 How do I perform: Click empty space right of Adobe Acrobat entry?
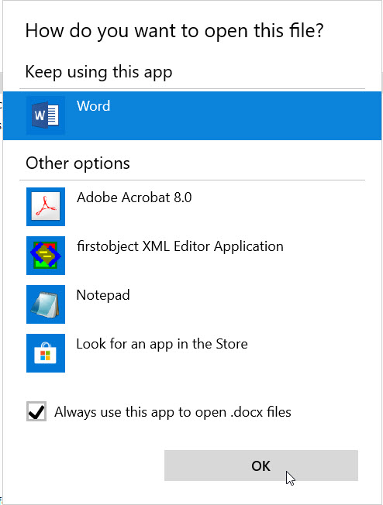click(x=279, y=207)
